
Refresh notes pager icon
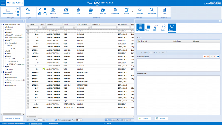(x=166, y=52)
